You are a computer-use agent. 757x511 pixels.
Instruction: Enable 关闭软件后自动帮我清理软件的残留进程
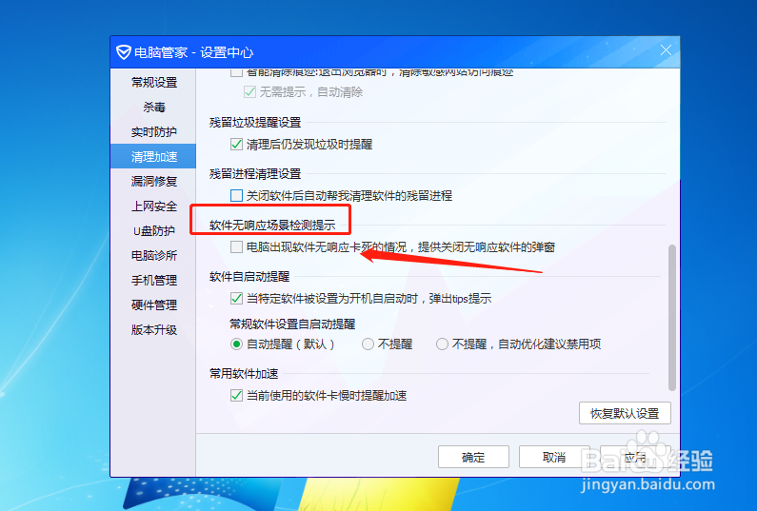(x=236, y=195)
